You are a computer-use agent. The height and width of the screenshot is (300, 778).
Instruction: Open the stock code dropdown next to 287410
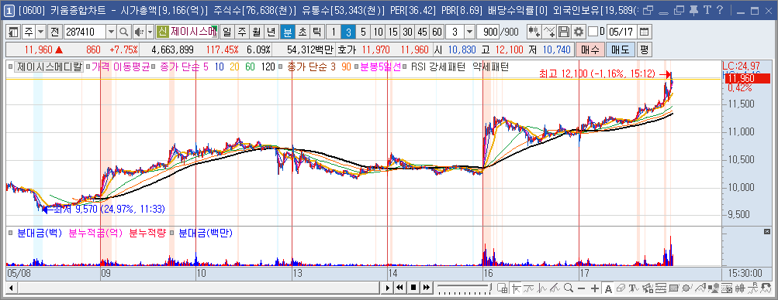tap(112, 32)
